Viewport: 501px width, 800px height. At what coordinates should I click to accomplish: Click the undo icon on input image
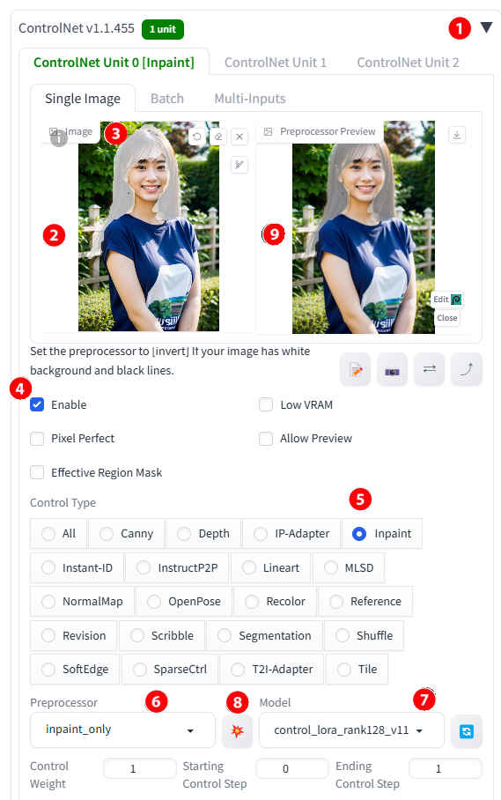(x=196, y=137)
